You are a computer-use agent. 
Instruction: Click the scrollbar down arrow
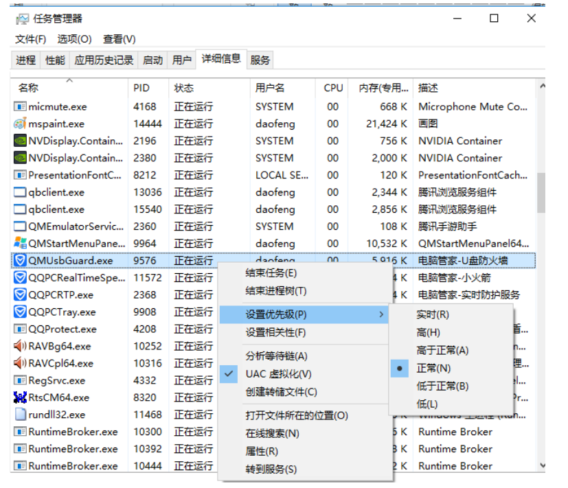[542, 465]
